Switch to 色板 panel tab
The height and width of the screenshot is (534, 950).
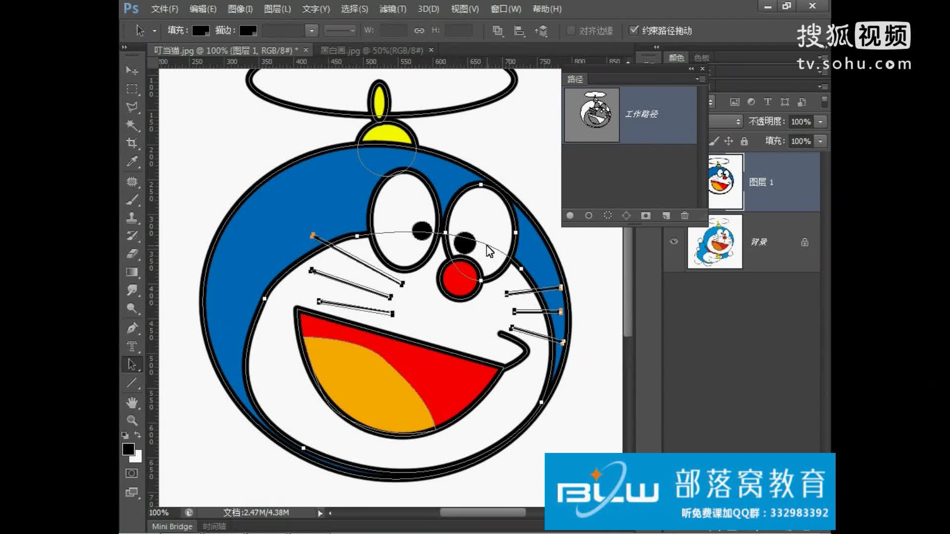702,58
